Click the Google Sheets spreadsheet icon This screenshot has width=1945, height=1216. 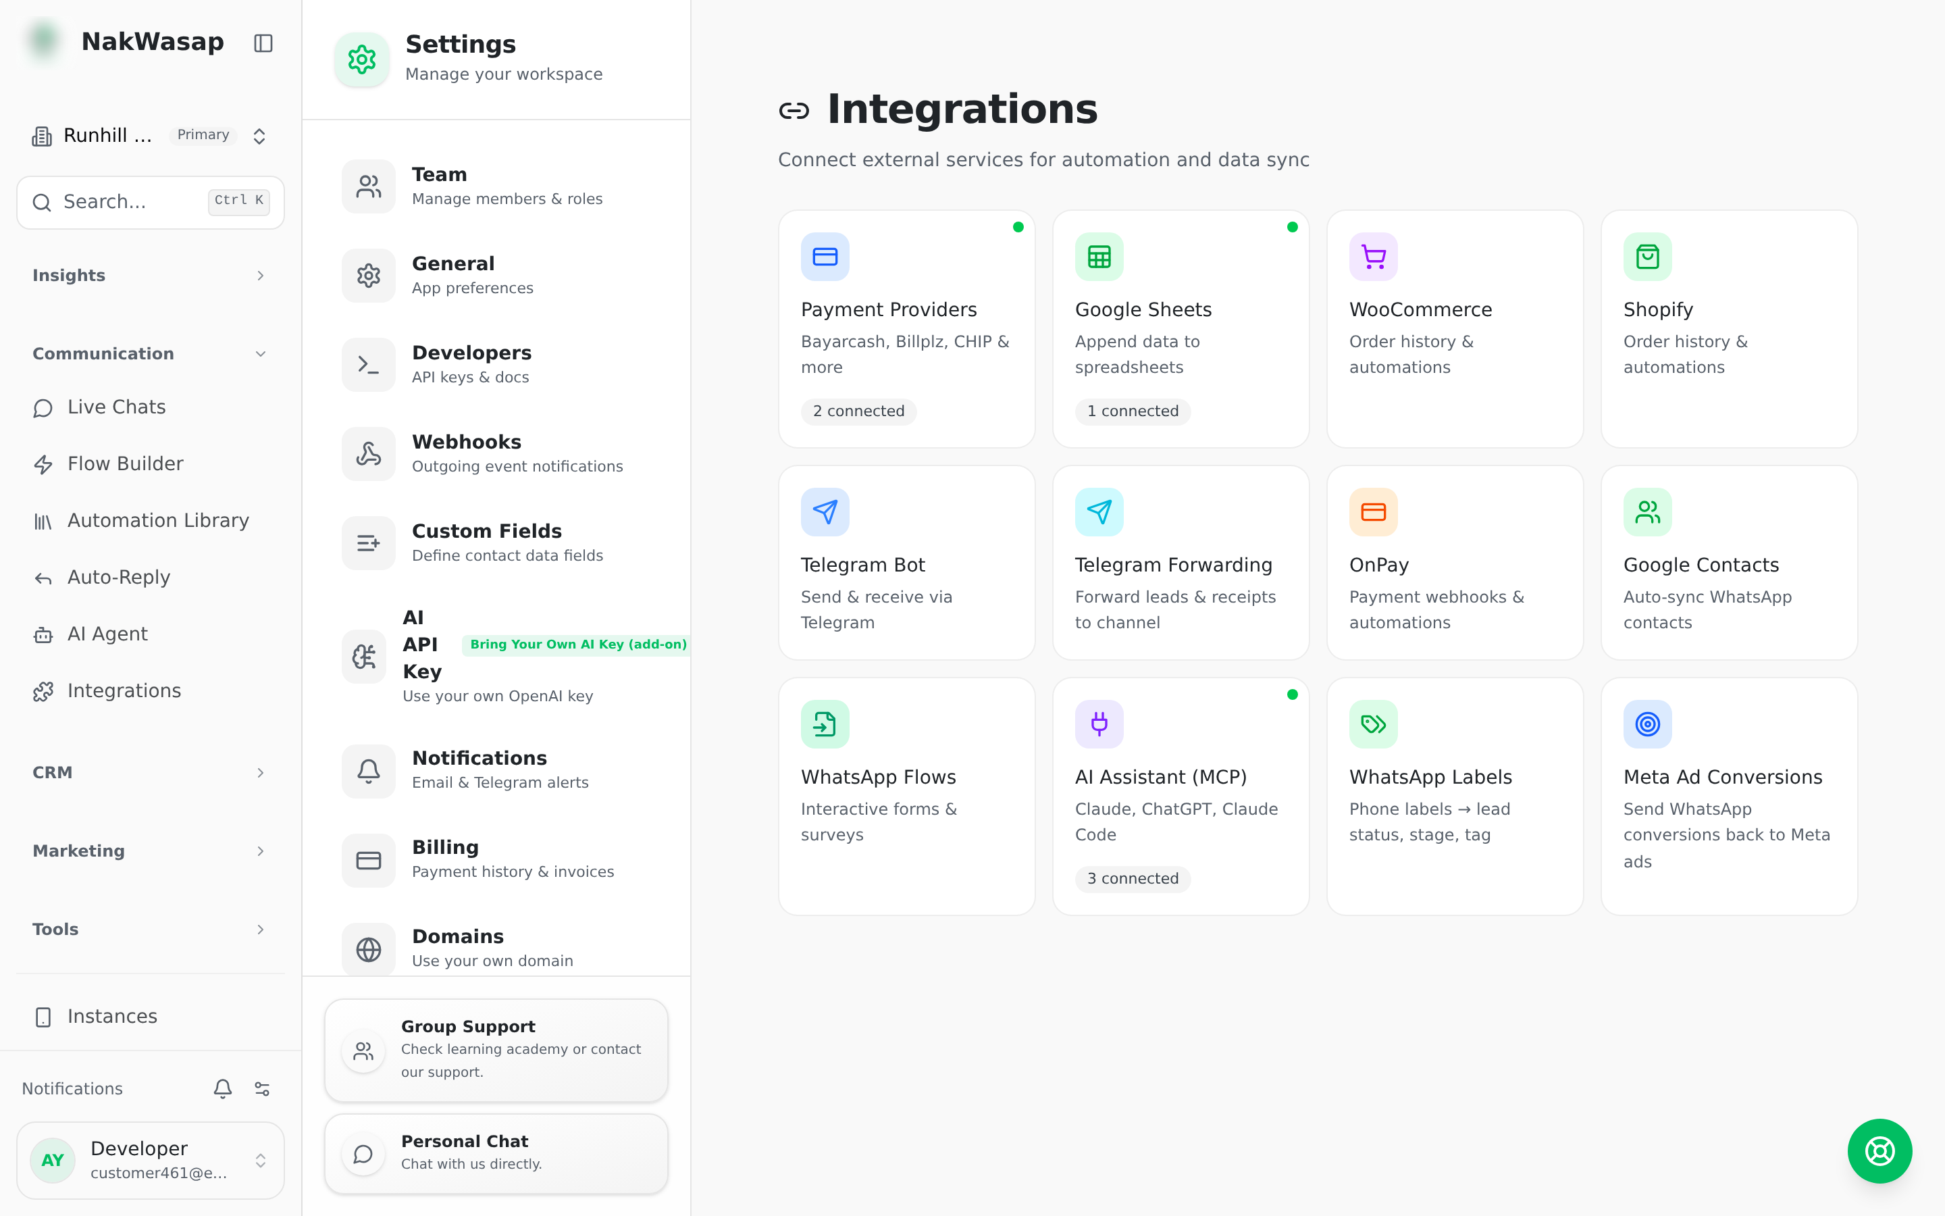coord(1099,257)
